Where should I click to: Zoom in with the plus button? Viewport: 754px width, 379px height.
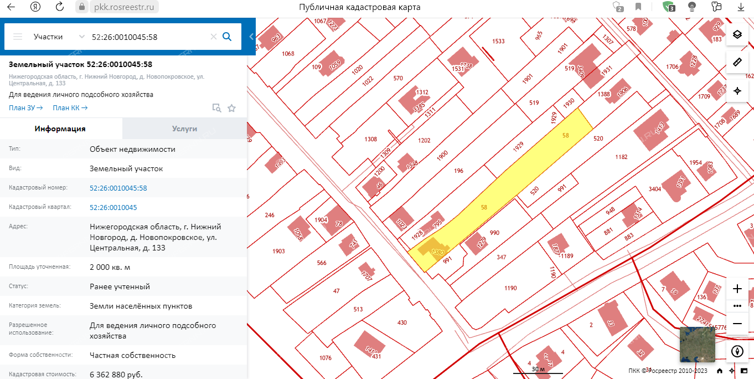tap(737, 289)
